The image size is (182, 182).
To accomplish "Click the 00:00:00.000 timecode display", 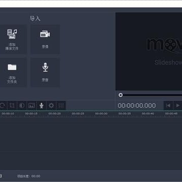I will click(x=136, y=106).
